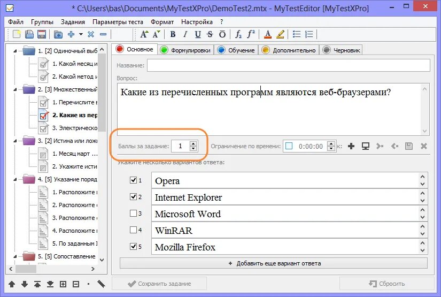This screenshot has height=297, width=441.
Task: Click Добавить еще вариант ответа button
Action: click(x=274, y=263)
